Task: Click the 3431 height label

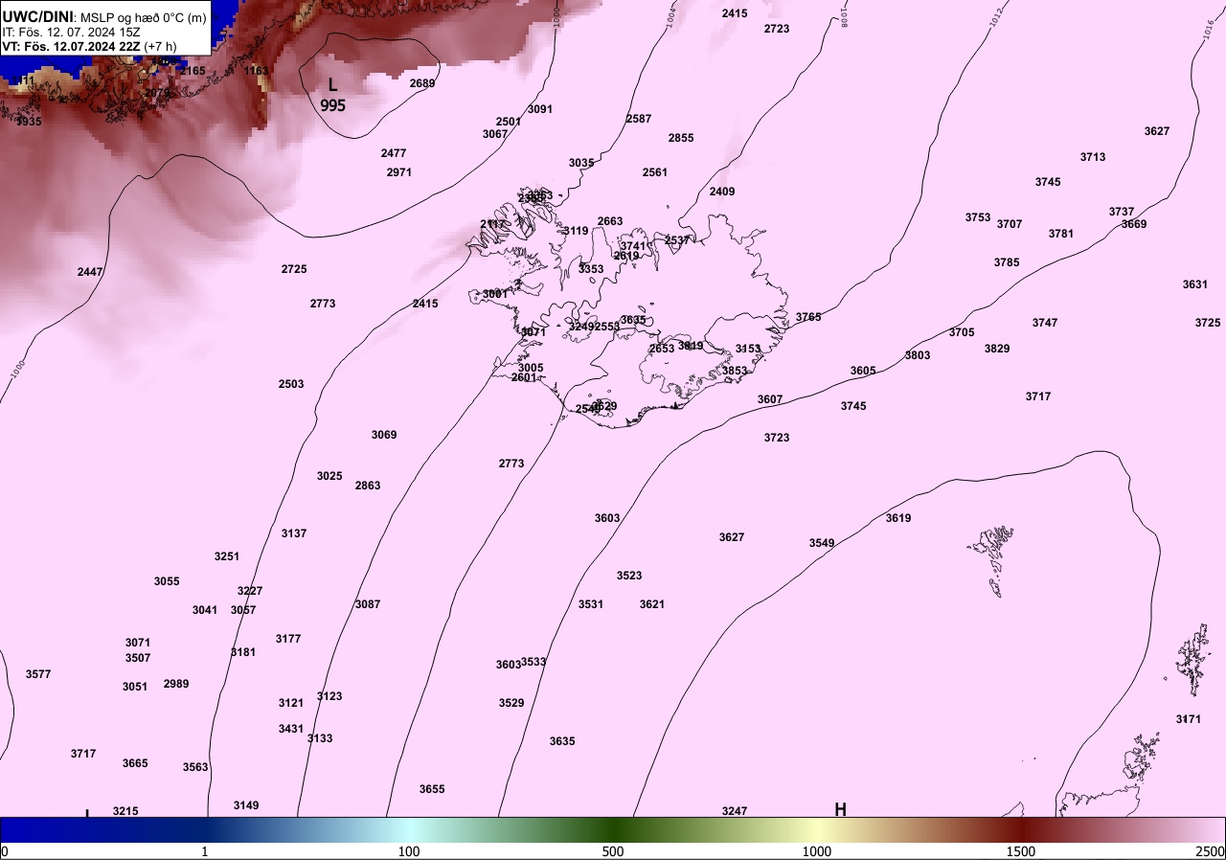Action: 291,729
